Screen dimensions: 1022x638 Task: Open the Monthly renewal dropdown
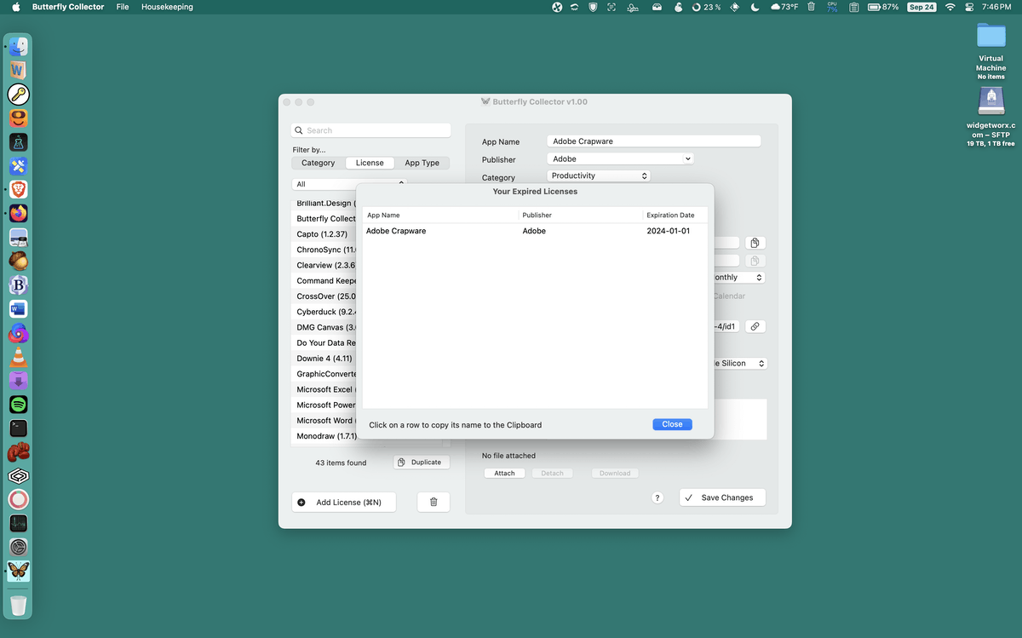click(738, 277)
